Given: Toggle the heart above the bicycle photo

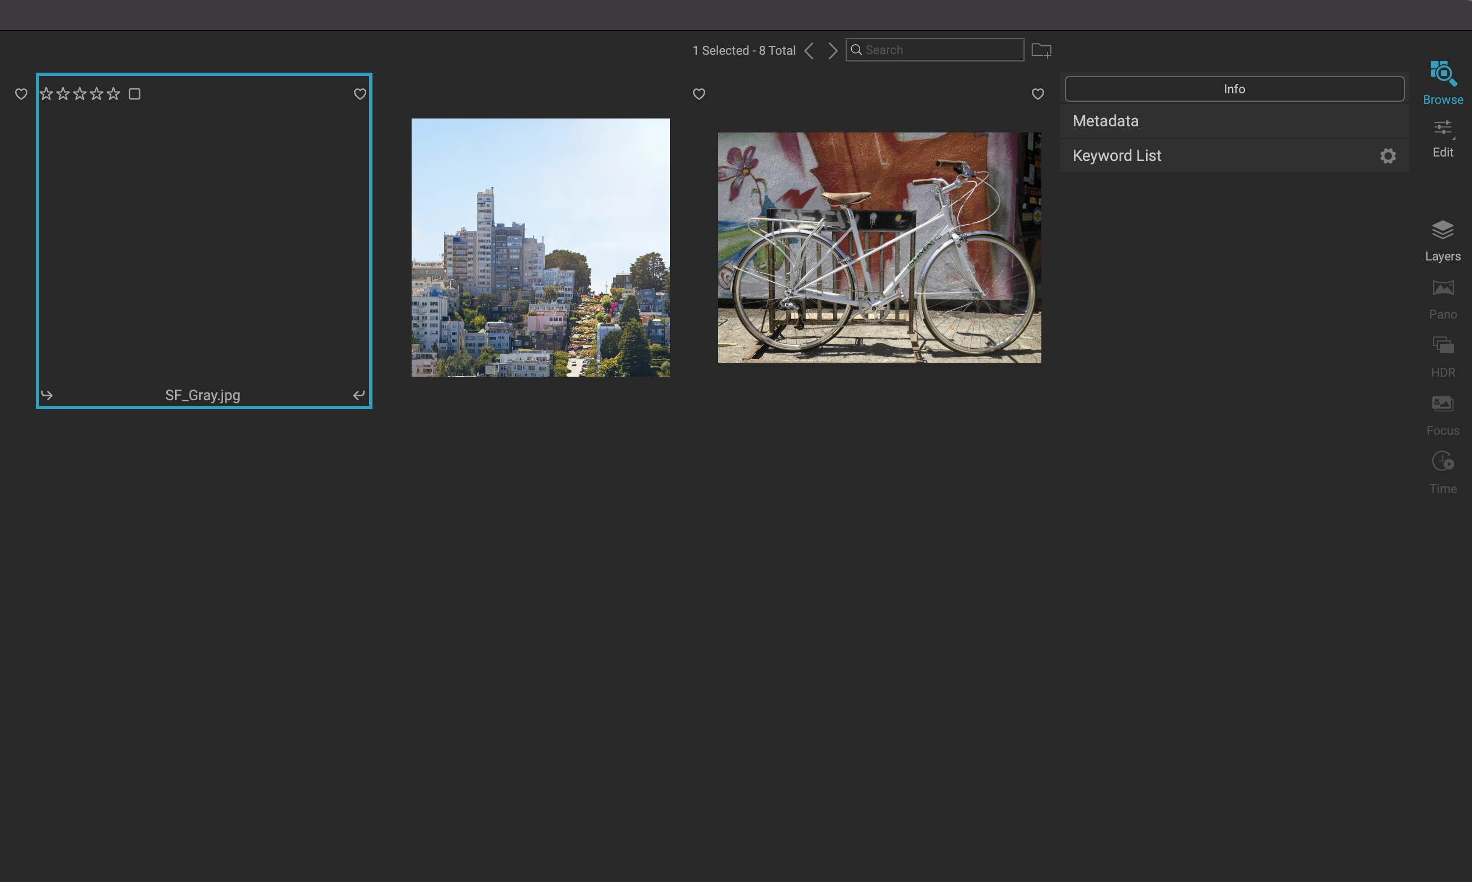Looking at the screenshot, I should tap(1037, 94).
